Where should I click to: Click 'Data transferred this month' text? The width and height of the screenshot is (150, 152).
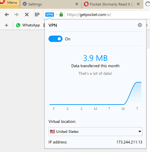95,66
